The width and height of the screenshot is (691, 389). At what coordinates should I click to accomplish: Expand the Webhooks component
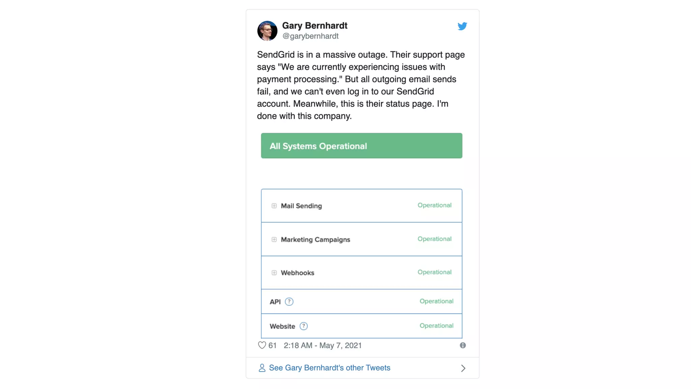(x=274, y=273)
